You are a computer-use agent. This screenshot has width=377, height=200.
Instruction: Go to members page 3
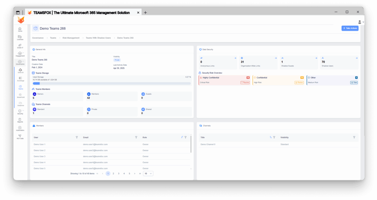[x=119, y=174]
